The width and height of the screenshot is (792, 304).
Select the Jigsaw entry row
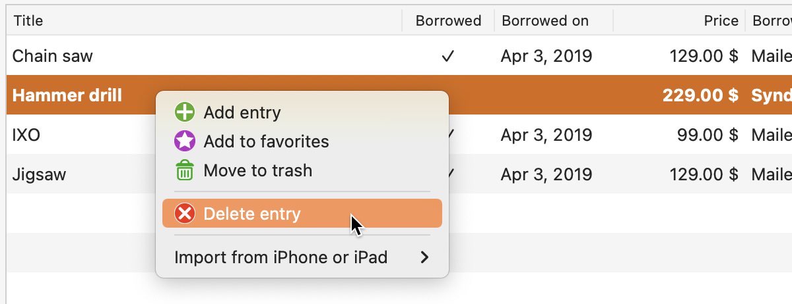(40, 174)
